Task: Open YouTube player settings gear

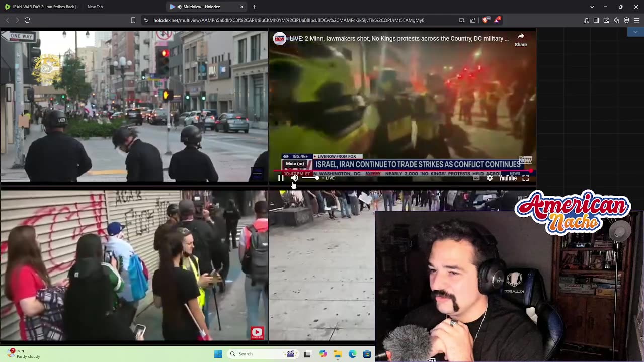Action: point(490,178)
